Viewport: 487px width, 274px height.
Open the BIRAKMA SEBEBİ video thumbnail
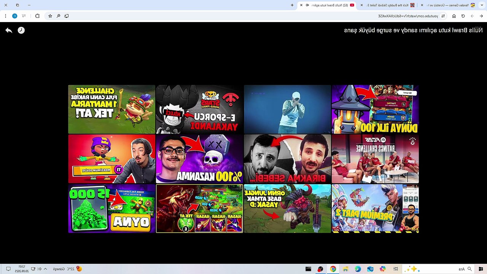pyautogui.click(x=287, y=159)
